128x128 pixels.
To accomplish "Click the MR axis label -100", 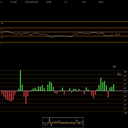I will pyautogui.click(x=125, y=113).
